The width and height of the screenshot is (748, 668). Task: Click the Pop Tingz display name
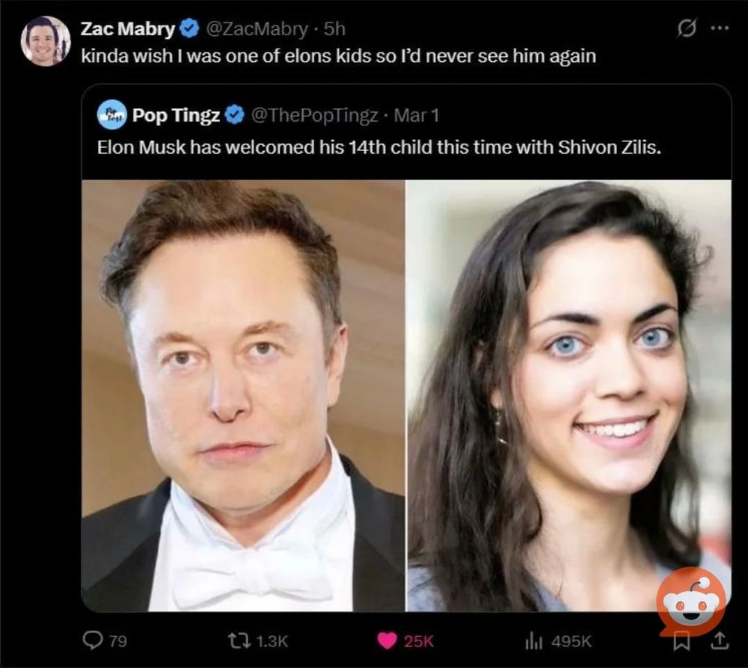[176, 115]
